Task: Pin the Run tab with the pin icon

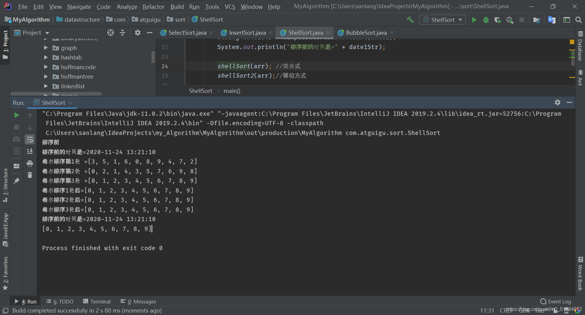Action: point(17,181)
